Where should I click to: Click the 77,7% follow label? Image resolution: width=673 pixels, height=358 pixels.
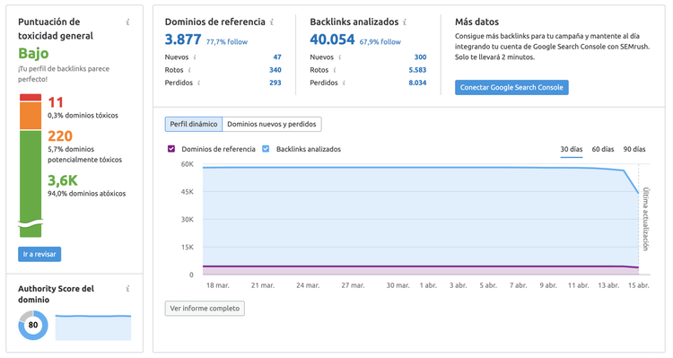coord(227,42)
